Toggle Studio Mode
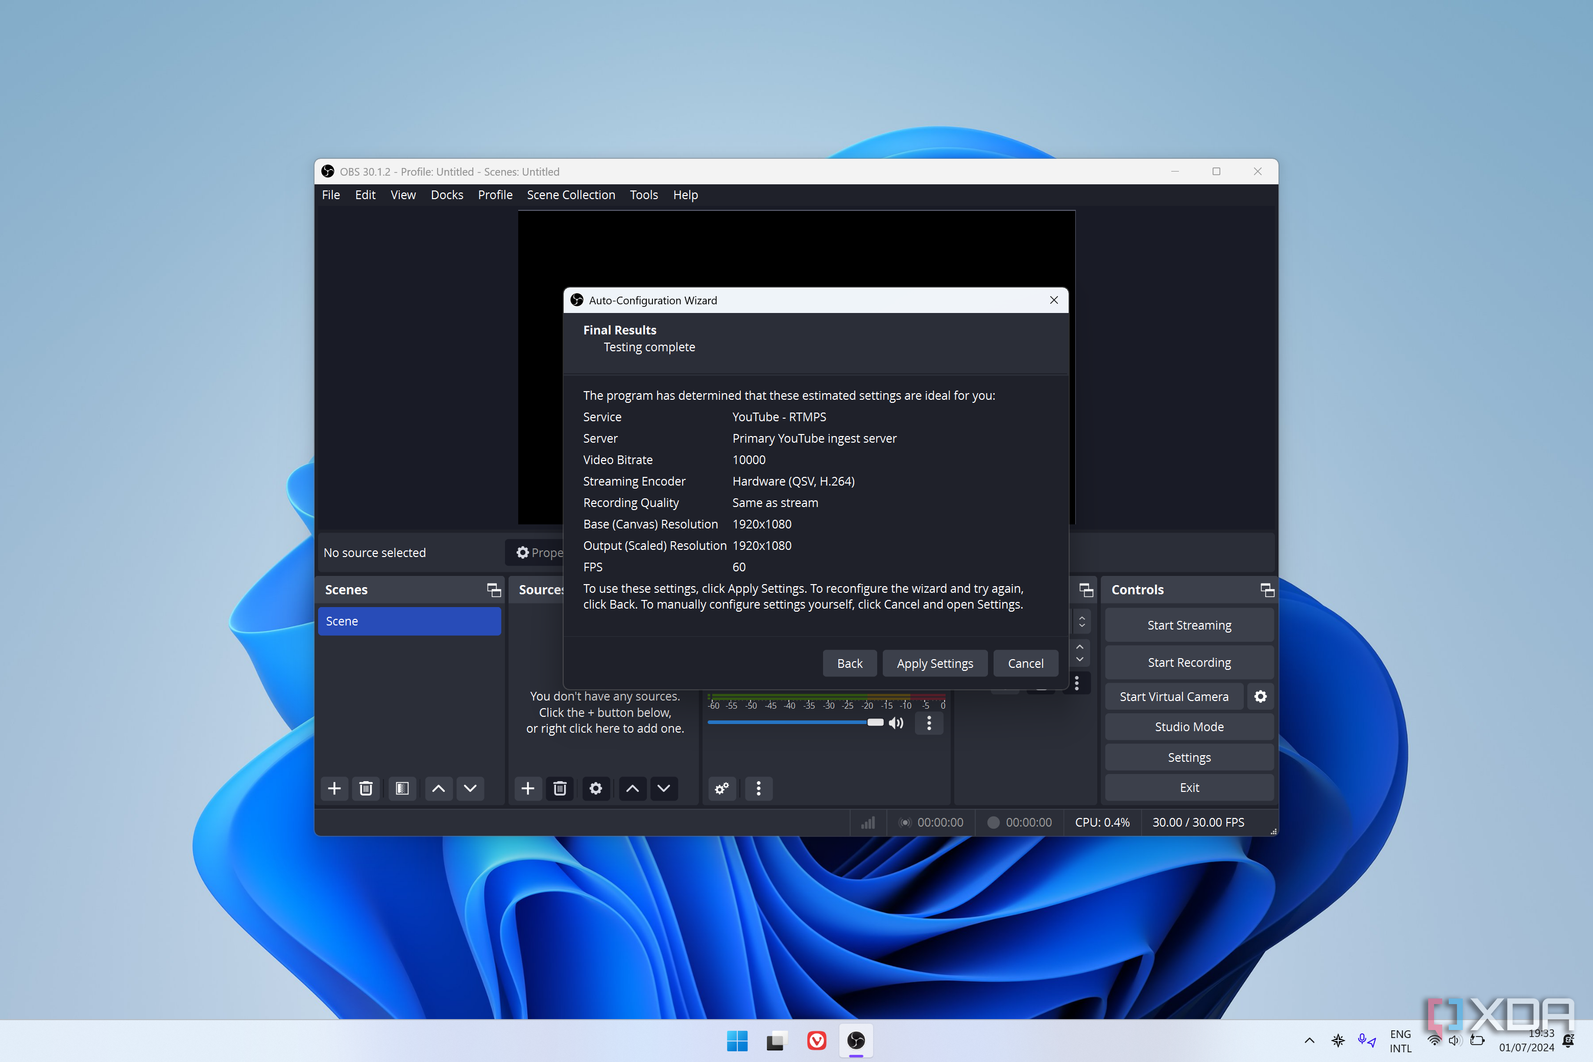The width and height of the screenshot is (1593, 1062). (x=1189, y=727)
